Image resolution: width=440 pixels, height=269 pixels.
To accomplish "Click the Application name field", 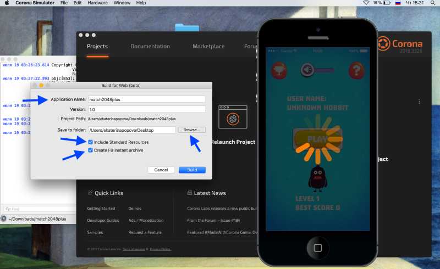I will point(147,99).
